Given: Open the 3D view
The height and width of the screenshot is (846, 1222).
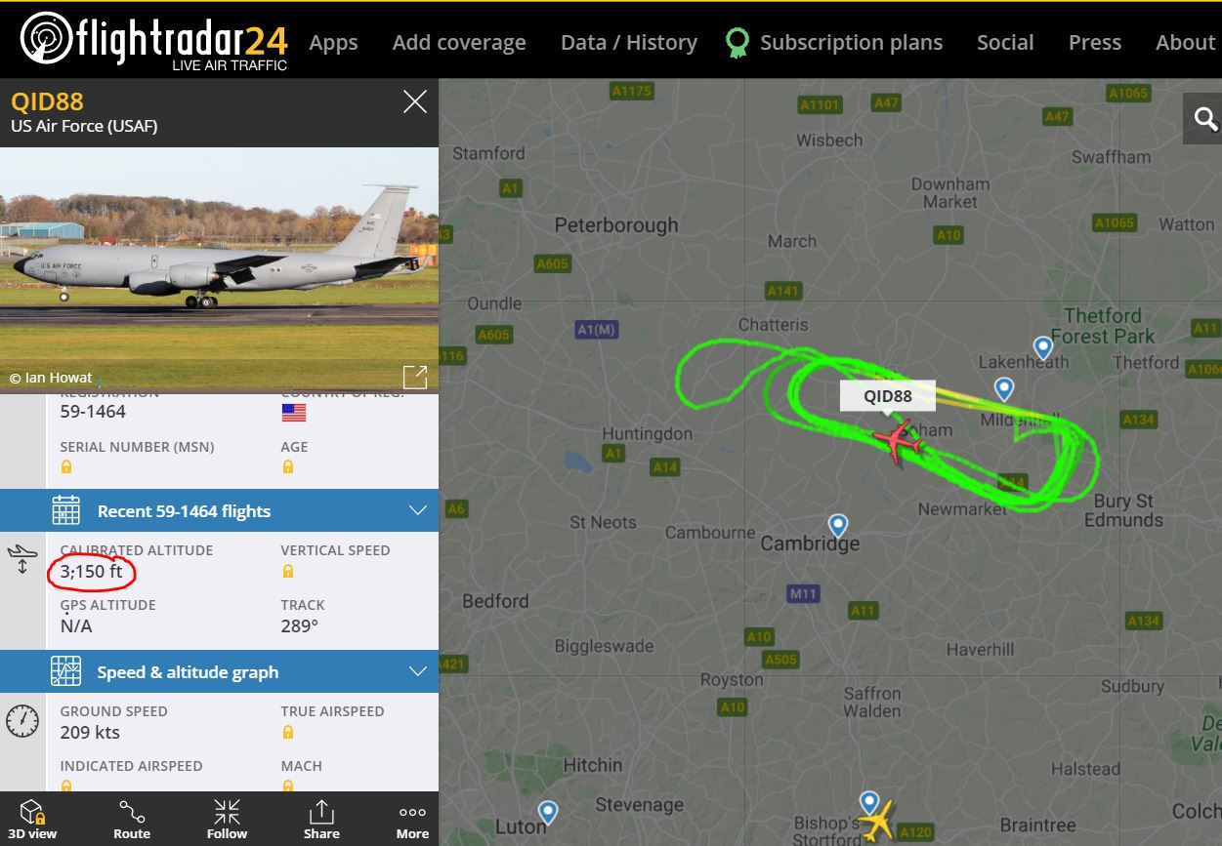Looking at the screenshot, I should point(32,819).
